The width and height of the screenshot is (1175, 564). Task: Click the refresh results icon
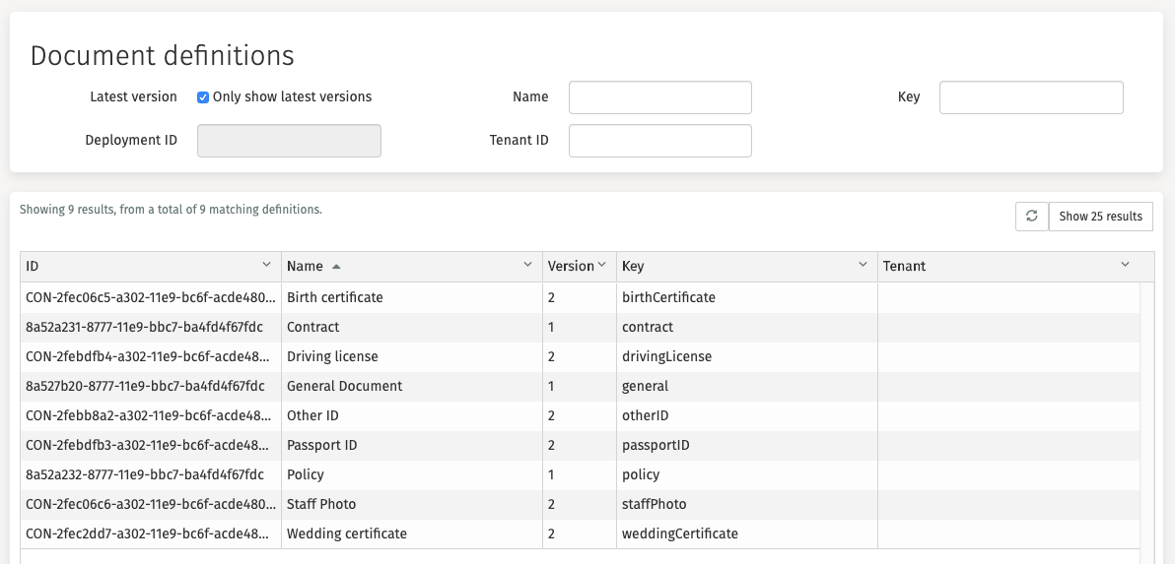tap(1031, 217)
